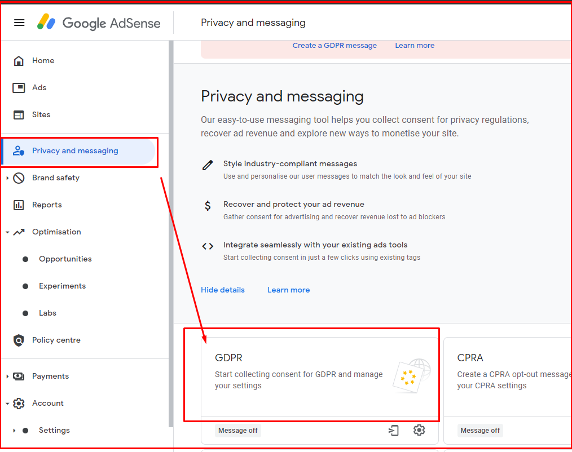Click the Reports chart icon
This screenshot has width=572, height=452.
[19, 205]
